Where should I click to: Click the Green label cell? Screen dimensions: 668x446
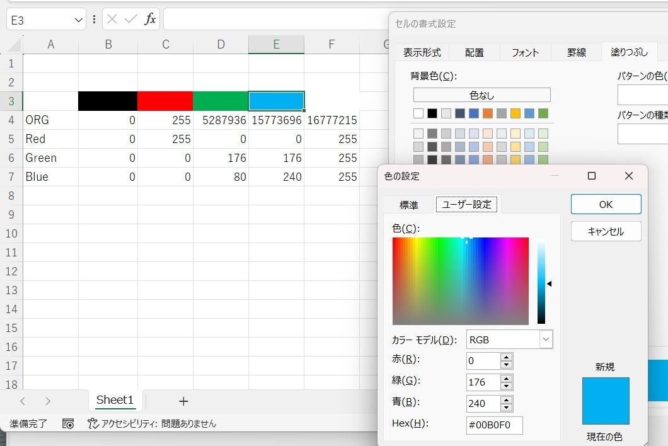50,158
